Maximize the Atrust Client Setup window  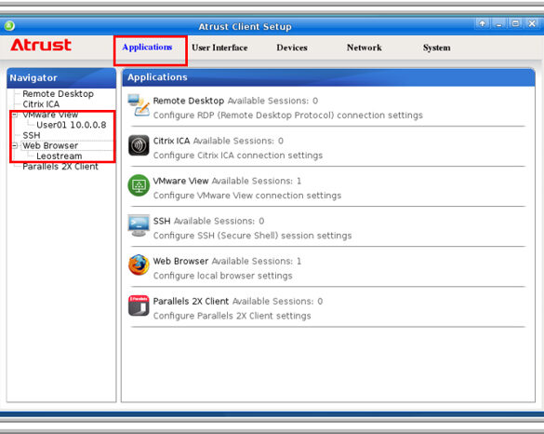point(515,23)
